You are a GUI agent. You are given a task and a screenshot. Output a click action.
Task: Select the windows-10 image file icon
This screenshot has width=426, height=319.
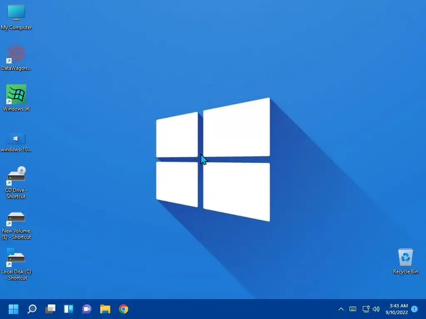16,139
